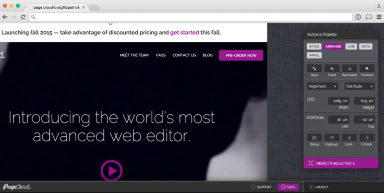
Task: Click the 'Introducing the world's most' headline
Action: (x=112, y=118)
